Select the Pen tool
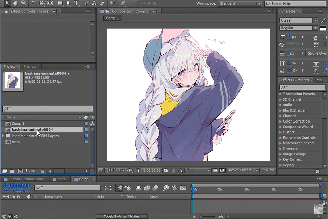Viewport: 328px width, 219px height. point(68,3)
